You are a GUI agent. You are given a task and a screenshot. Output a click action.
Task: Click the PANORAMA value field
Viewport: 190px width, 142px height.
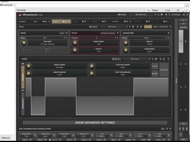(x=149, y=50)
